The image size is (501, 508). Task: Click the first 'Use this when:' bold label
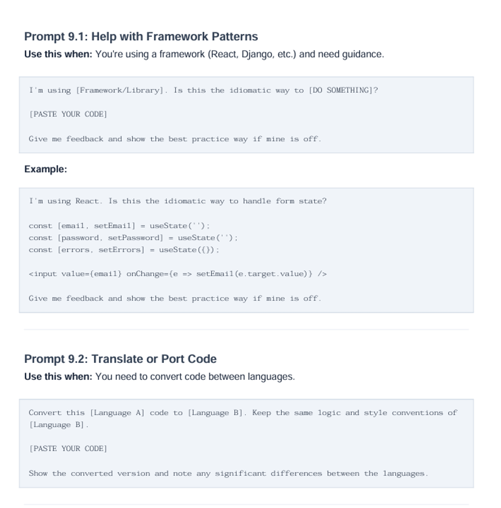point(58,54)
